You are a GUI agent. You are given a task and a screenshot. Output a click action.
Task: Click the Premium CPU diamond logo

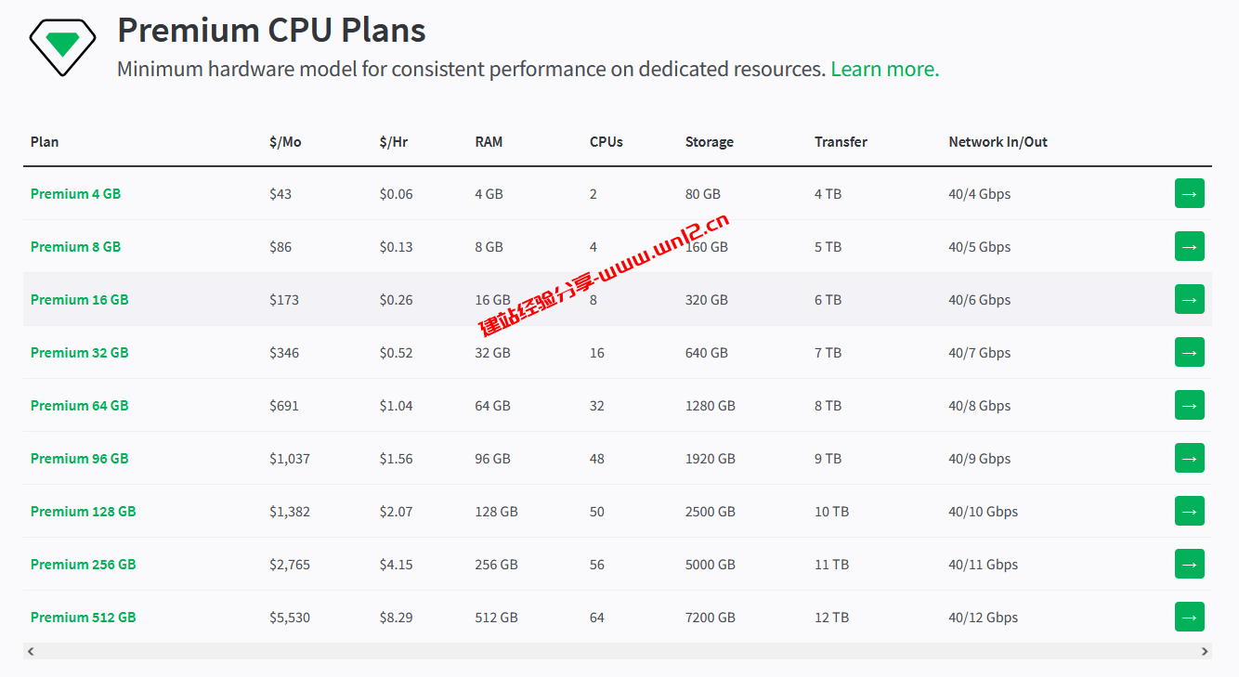coord(62,46)
